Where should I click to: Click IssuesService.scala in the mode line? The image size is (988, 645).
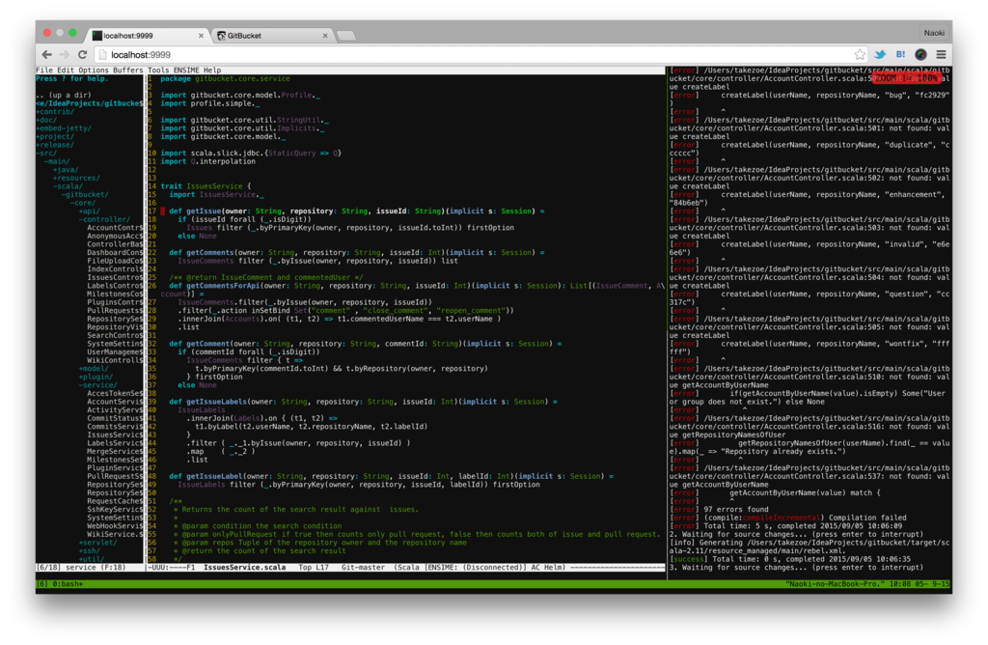click(244, 568)
